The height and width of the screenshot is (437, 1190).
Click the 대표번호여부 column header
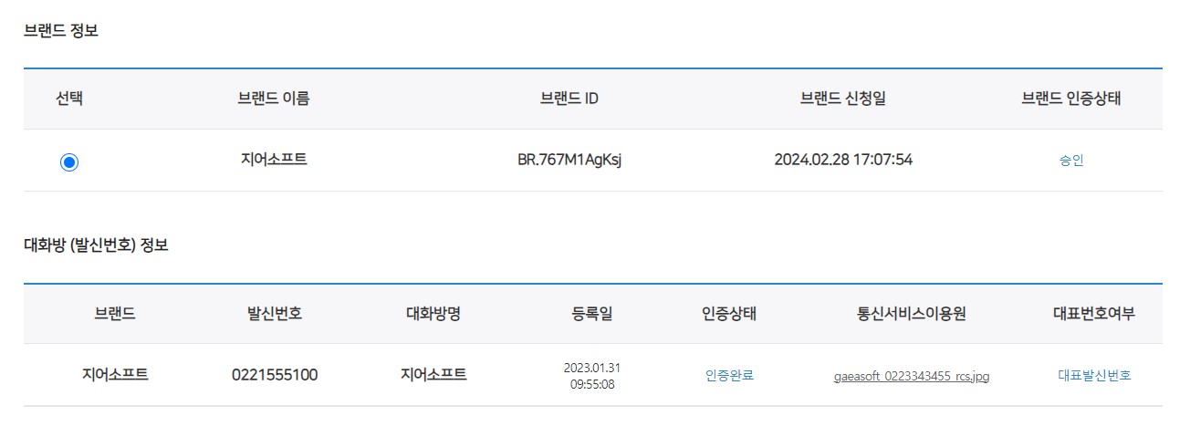click(1094, 314)
